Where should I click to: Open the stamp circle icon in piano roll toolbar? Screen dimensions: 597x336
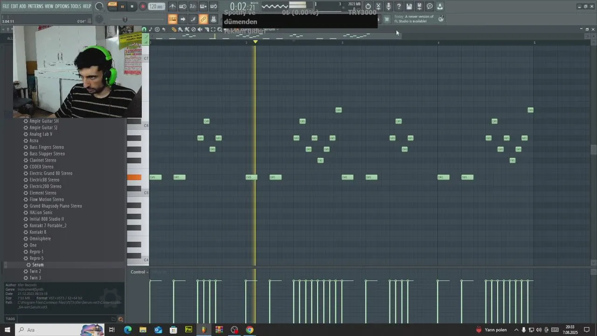pos(157,29)
